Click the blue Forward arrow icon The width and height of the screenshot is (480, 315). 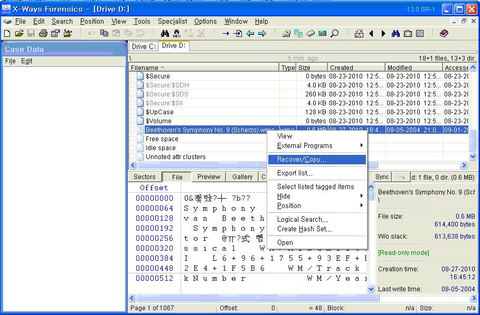coord(262,33)
